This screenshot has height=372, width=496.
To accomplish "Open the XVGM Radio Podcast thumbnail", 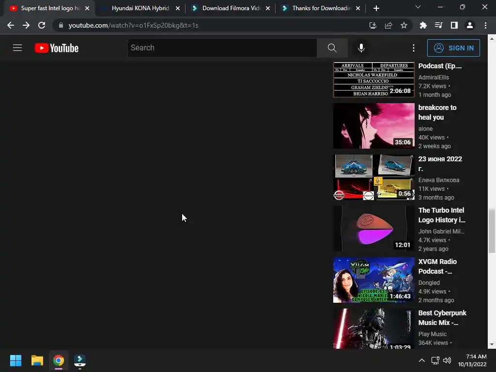I will pos(373,280).
